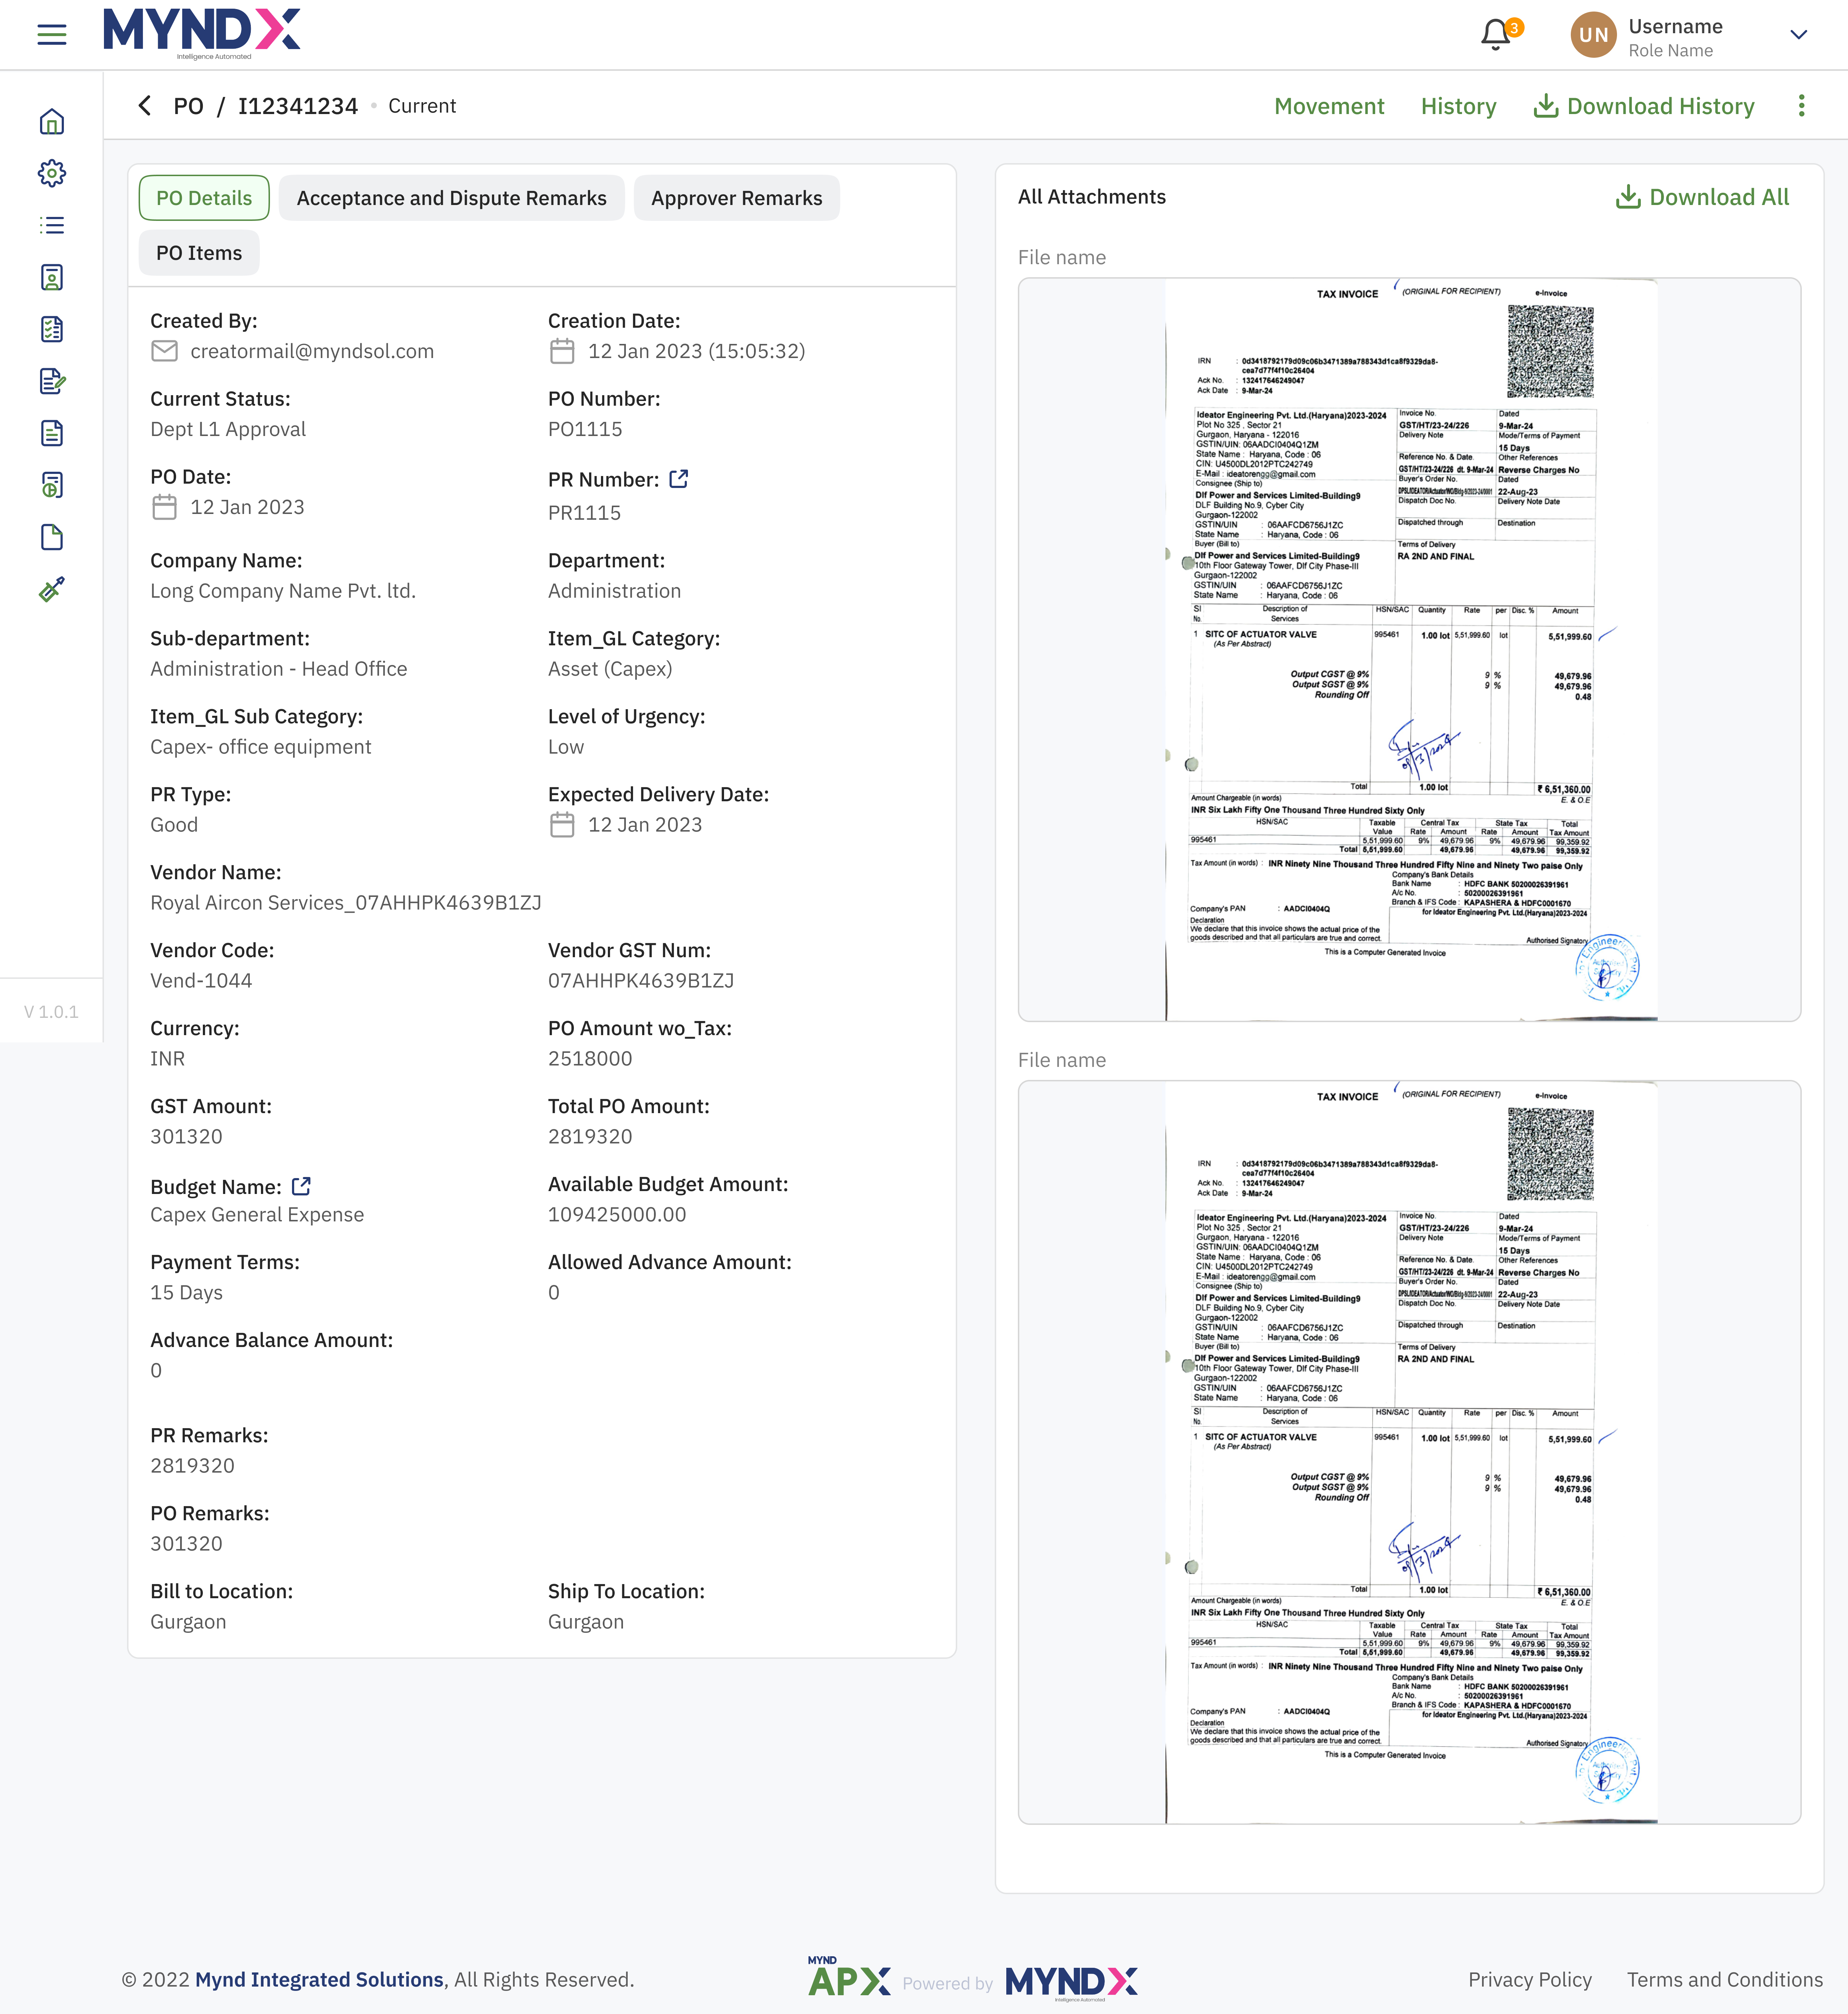Select the Approver Remarks tab
Viewport: 1848px width, 2014px height.
[x=736, y=198]
